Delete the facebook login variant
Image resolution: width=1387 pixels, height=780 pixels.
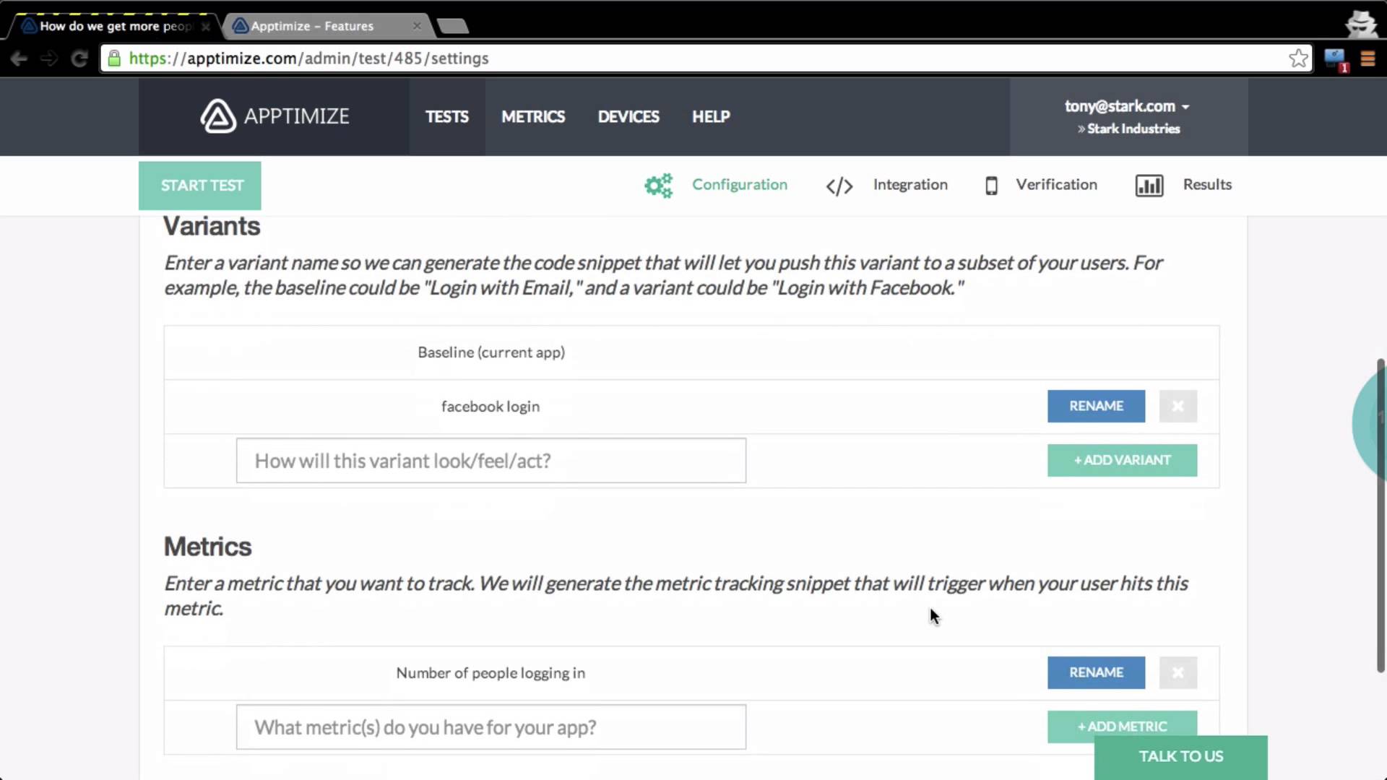tap(1178, 406)
